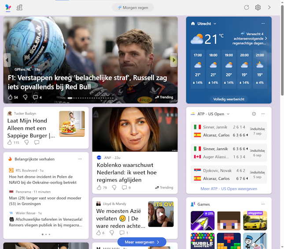Open weather card more options
The image size is (284, 249).
coord(263,23)
